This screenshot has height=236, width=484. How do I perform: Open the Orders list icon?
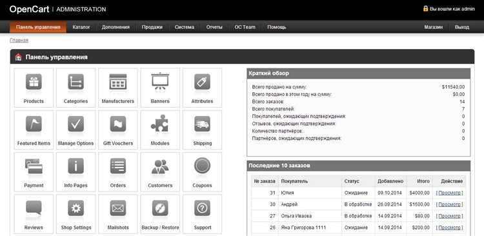point(118,166)
